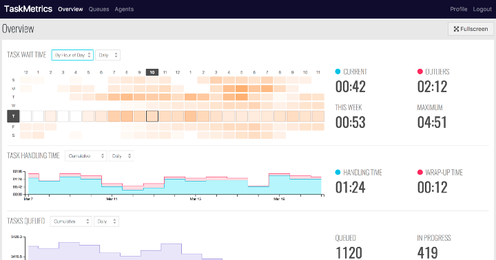496x260 pixels.
Task: Click the CURRENT label text
Action: pos(355,72)
